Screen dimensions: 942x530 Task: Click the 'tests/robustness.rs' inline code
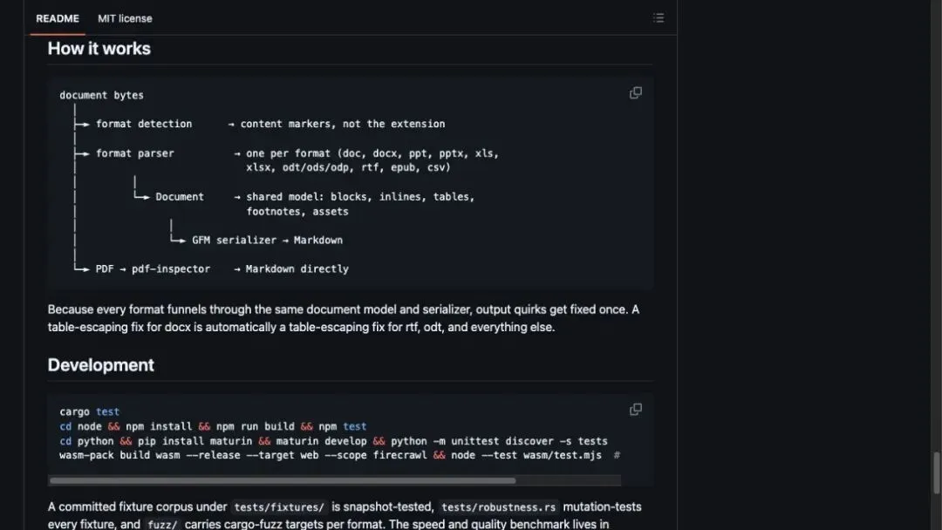[x=499, y=507]
